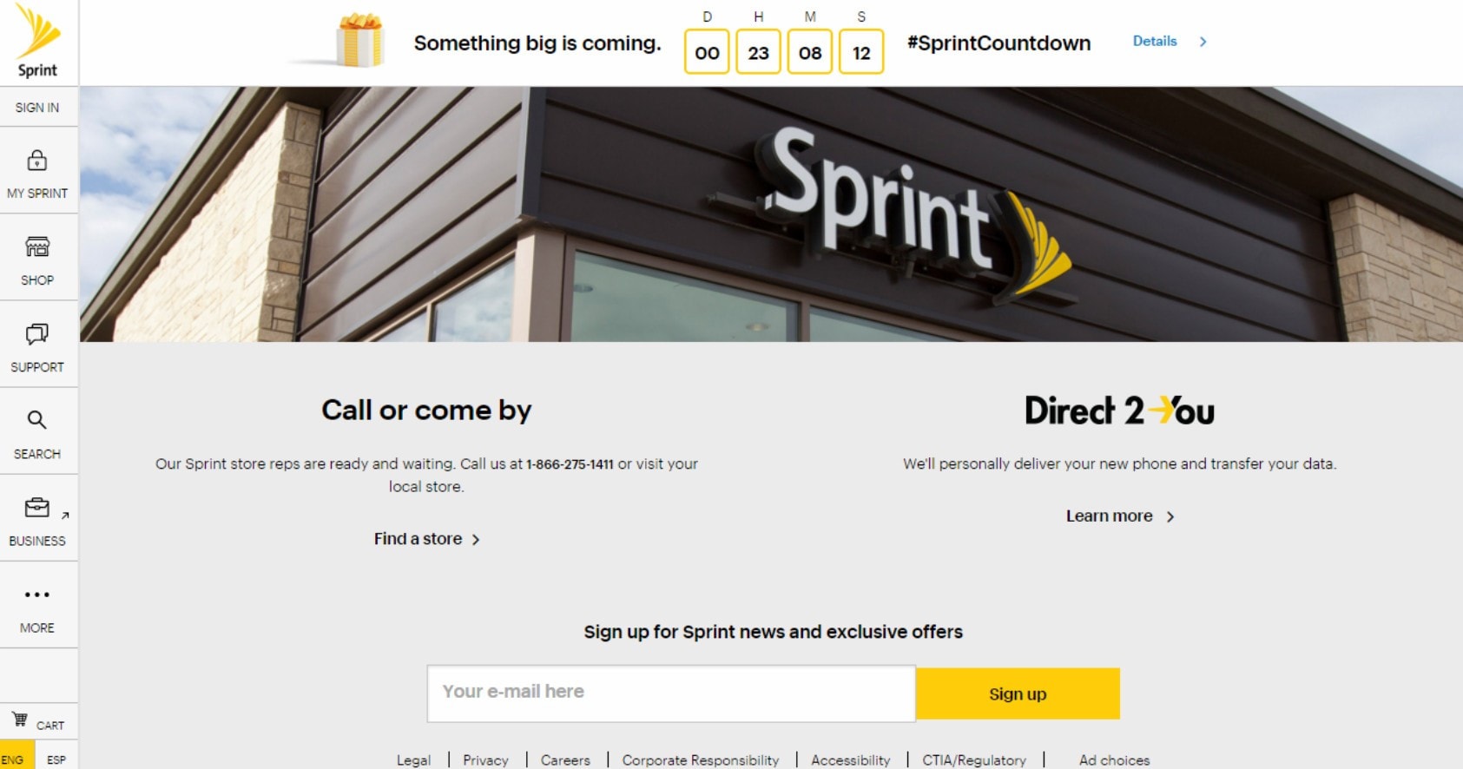Click the yellow Sign up button
This screenshot has height=769, width=1463.
click(1018, 693)
